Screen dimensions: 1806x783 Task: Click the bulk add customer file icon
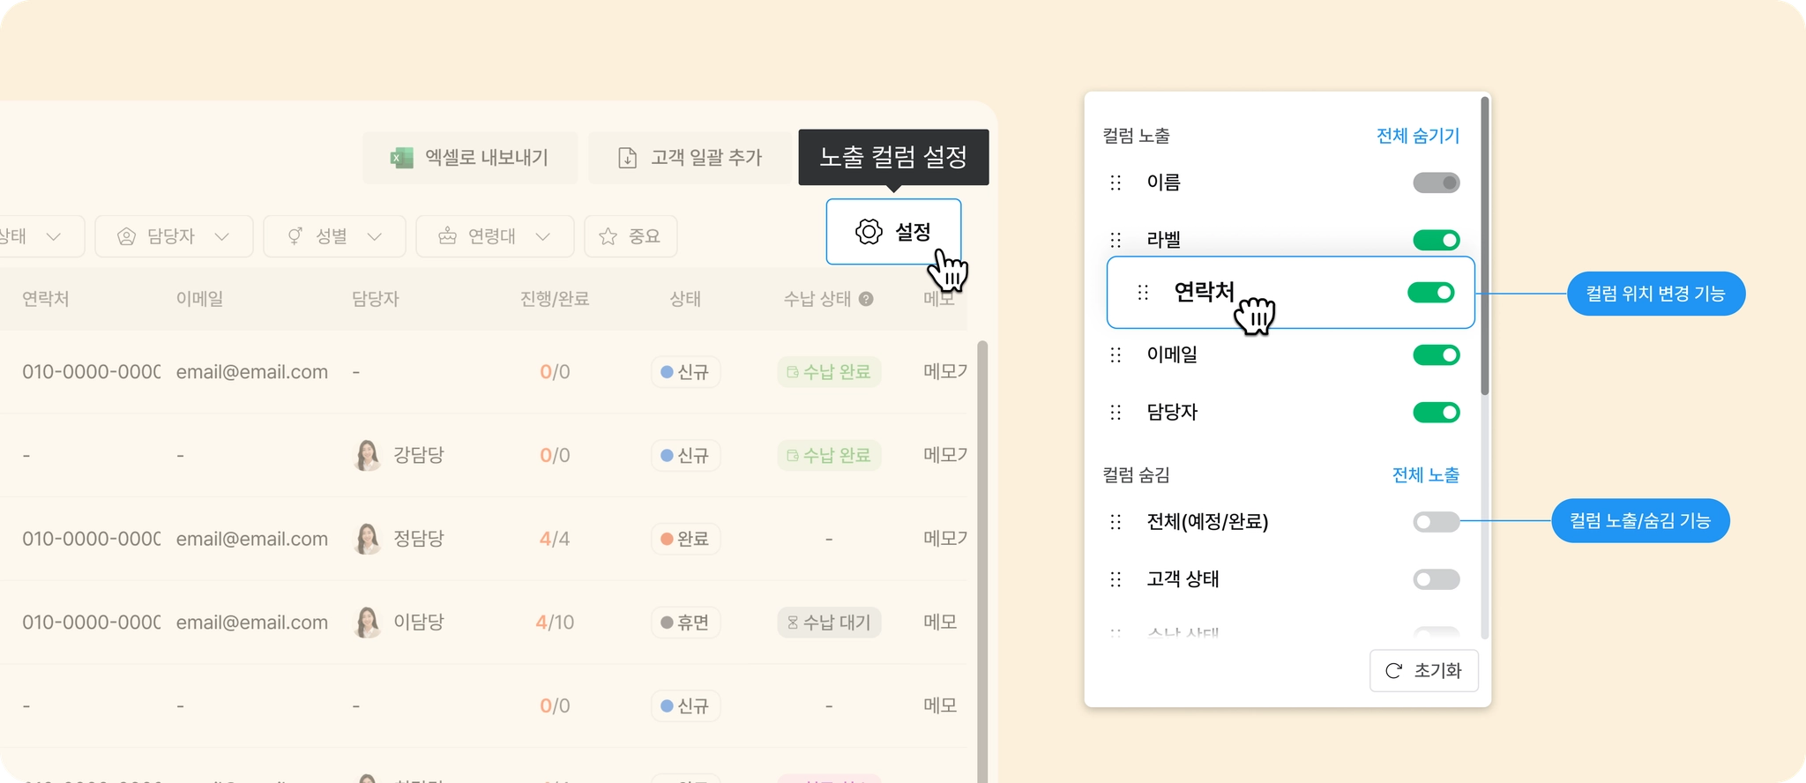pos(627,158)
